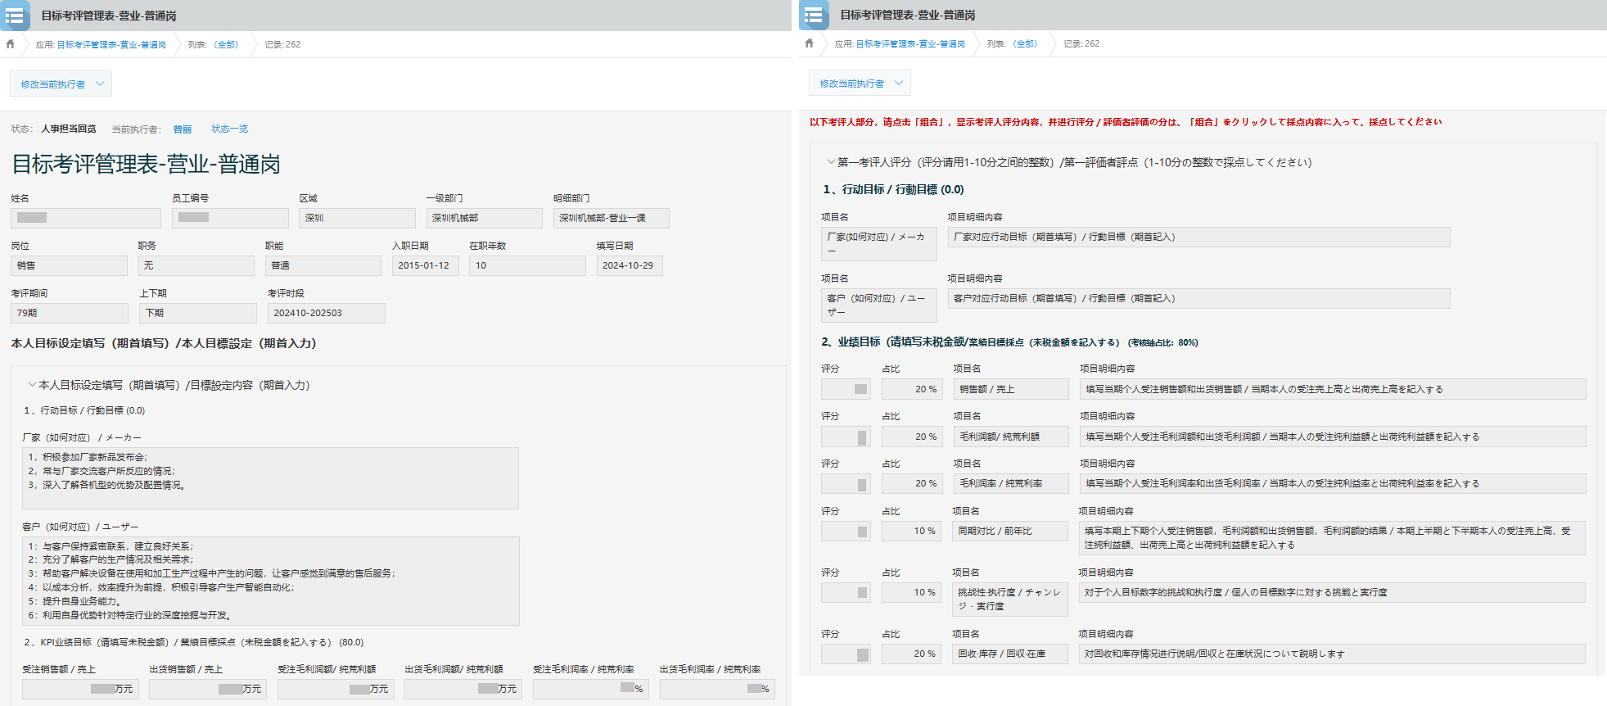The width and height of the screenshot is (1607, 706).
Task: Go to home via the left pane breadcrumb icon
Action: point(11,44)
